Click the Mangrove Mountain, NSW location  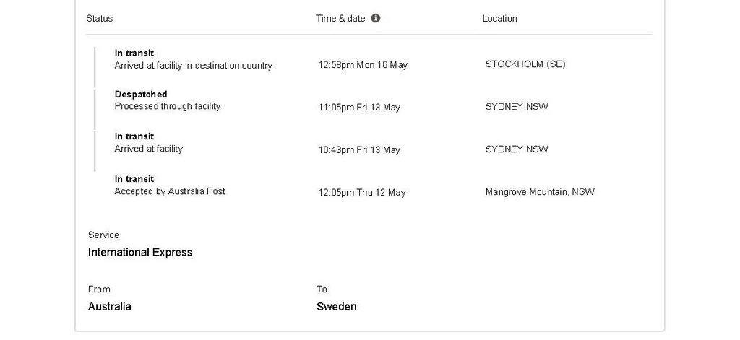tap(540, 192)
